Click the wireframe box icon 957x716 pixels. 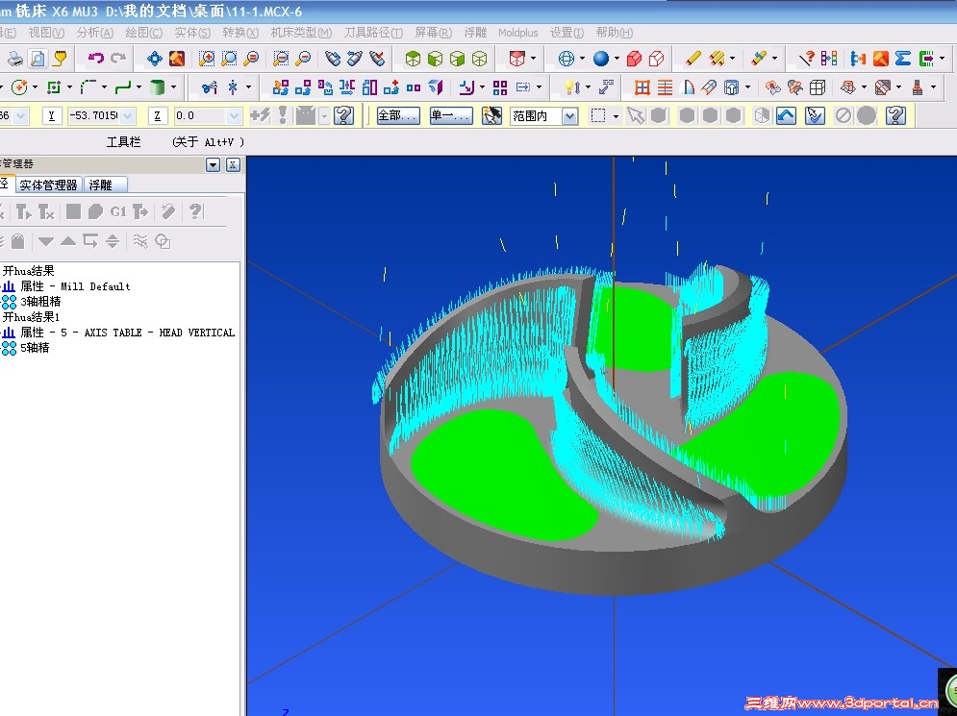point(818,87)
